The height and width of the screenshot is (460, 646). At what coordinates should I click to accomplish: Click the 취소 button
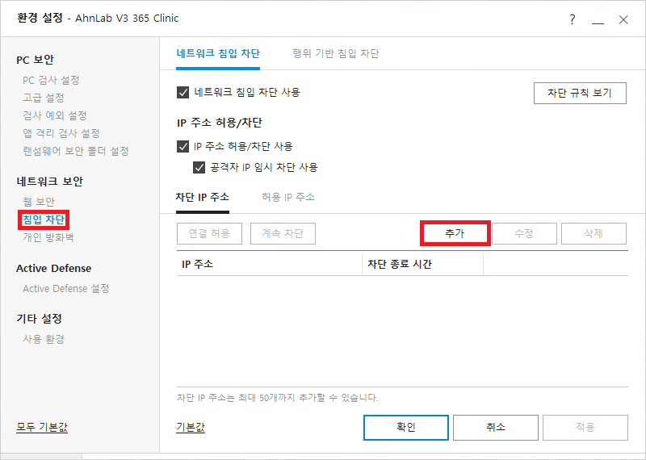tap(496, 428)
